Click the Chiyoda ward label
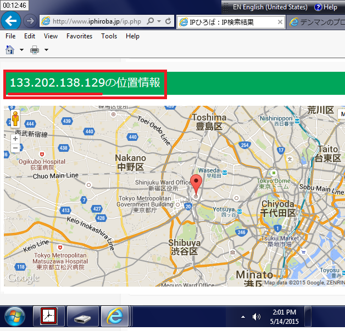 [278, 209]
